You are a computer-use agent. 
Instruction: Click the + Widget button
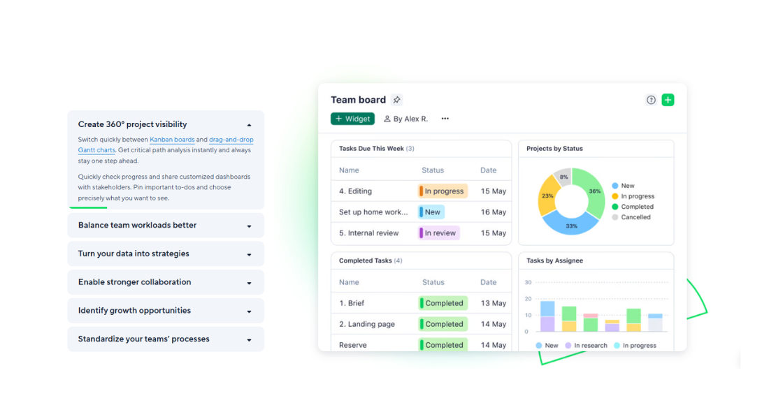click(x=352, y=119)
